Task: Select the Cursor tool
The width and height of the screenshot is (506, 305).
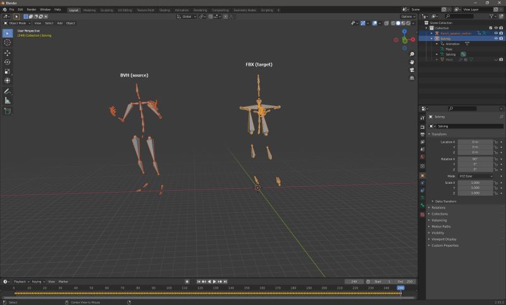Action: 8,42
